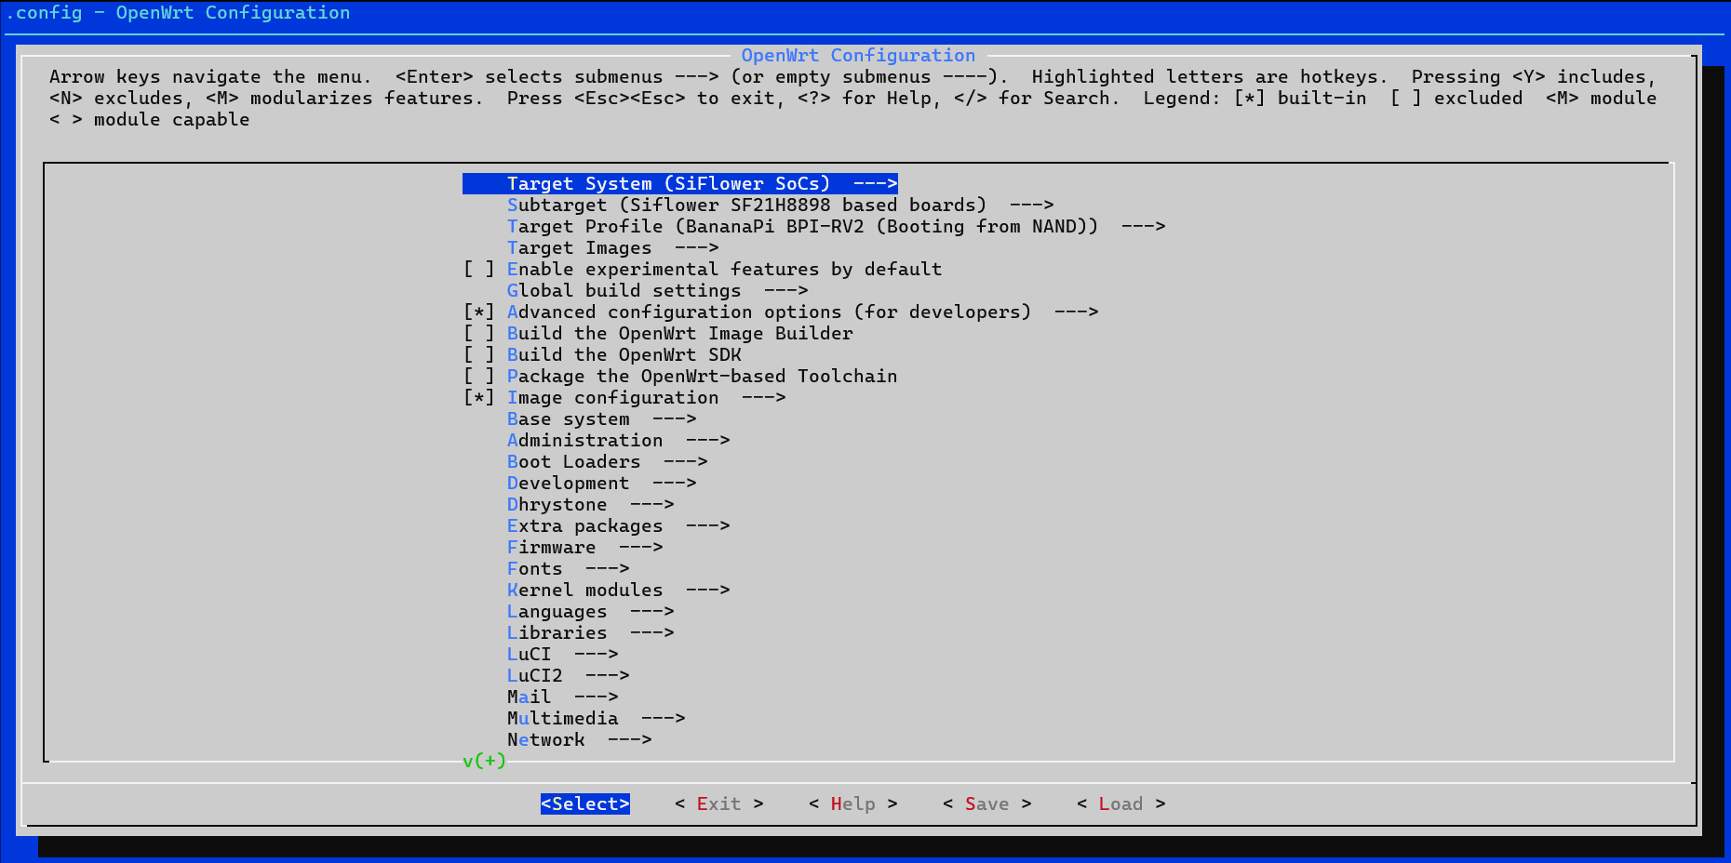Expand the Languages submenu
Viewport: 1731px width, 863px height.
pos(590,612)
